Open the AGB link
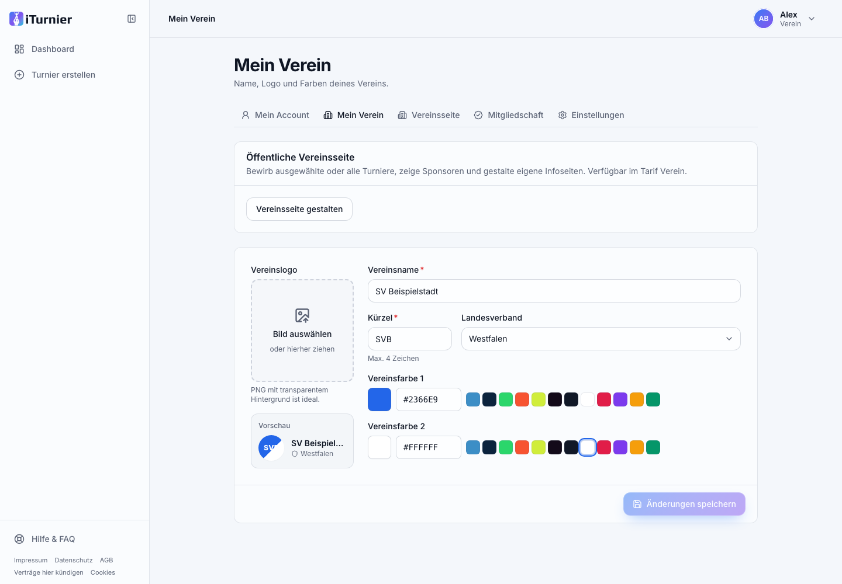Screen dimensions: 842x584 coord(106,560)
